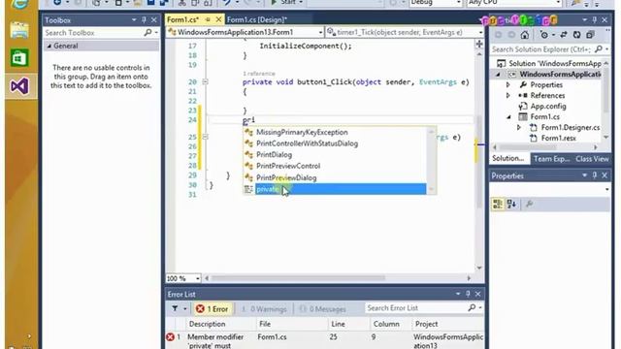Open Pending Changes Filter in Solution Explorer
This screenshot has width=621, height=349.
[545, 35]
